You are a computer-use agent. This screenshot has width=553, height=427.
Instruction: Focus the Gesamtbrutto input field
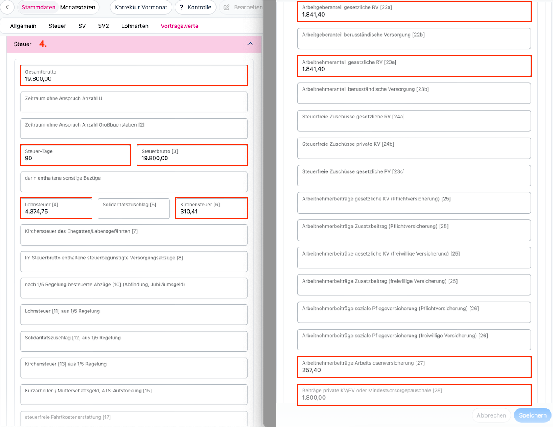(134, 75)
